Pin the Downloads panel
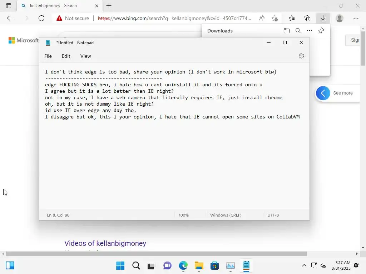Viewport: 366px width, 274px height. point(321,31)
